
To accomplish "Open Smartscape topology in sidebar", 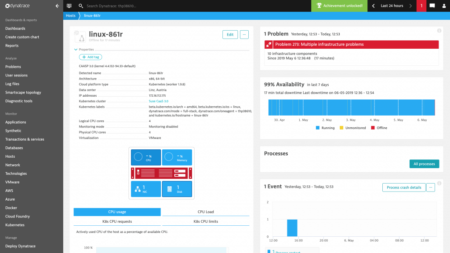I will tap(23, 93).
